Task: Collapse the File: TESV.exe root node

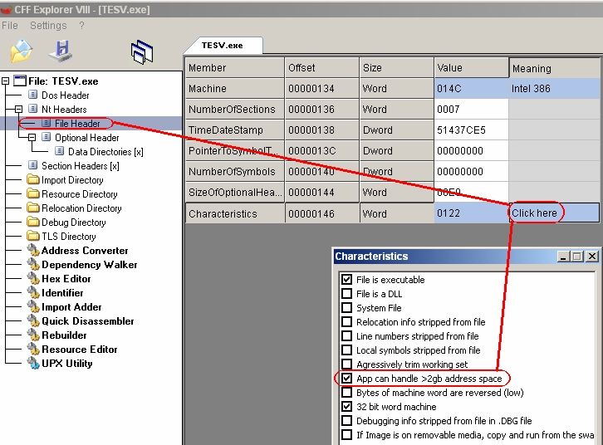Action: (x=7, y=81)
